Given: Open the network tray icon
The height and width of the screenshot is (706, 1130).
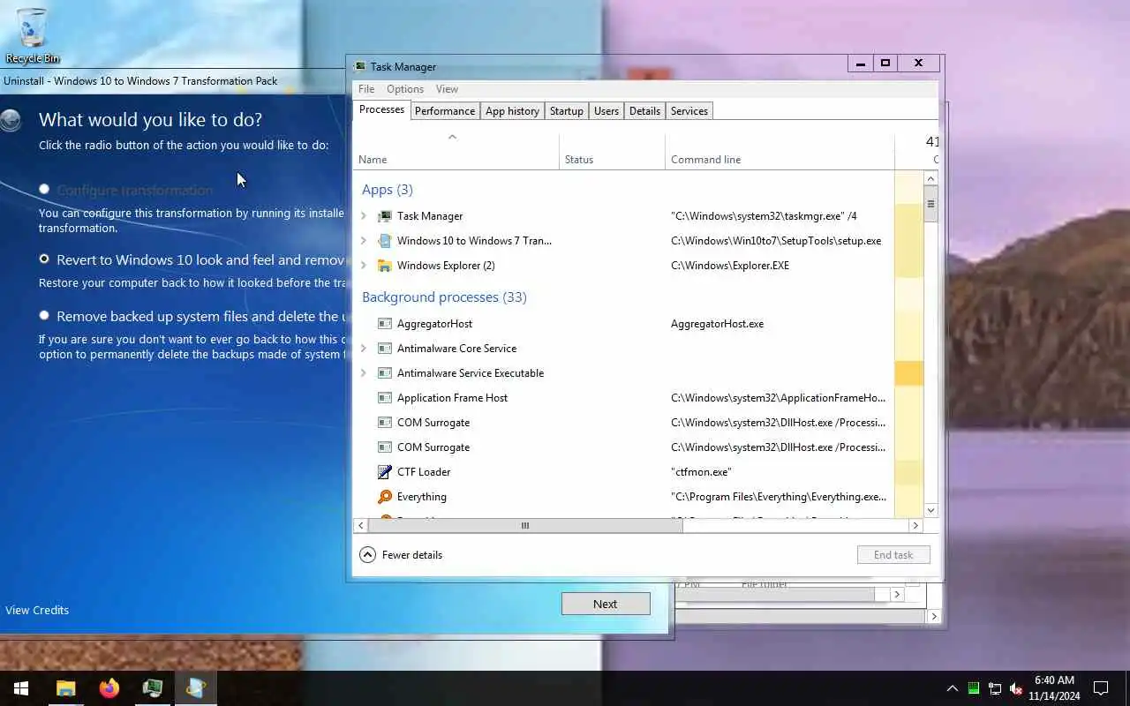Looking at the screenshot, I should (994, 688).
